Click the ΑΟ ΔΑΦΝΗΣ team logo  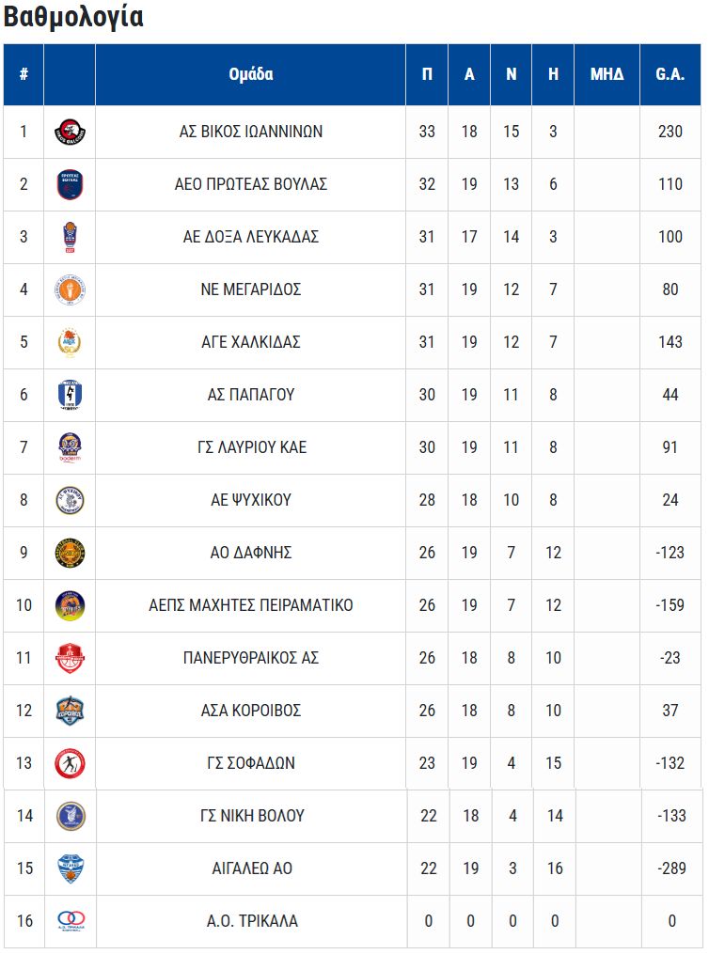[x=71, y=554]
